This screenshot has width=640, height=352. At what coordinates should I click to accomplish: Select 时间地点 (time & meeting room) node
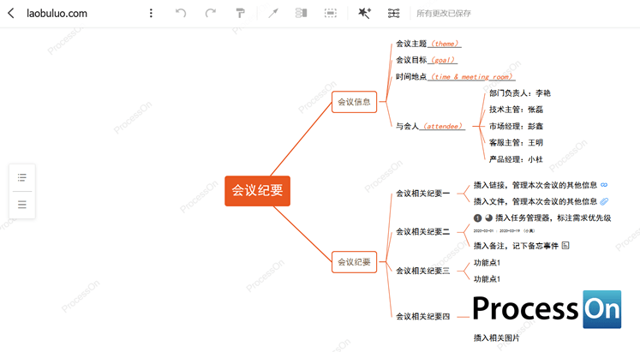[x=456, y=77]
